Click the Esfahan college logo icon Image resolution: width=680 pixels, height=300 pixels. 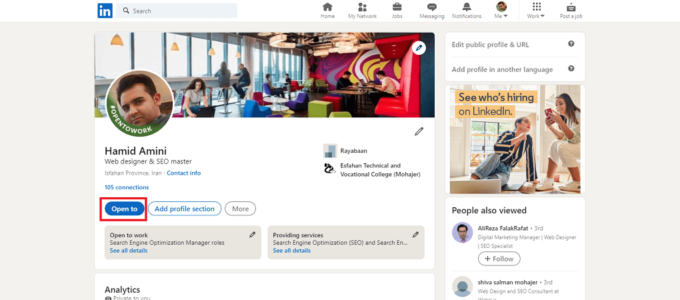330,168
